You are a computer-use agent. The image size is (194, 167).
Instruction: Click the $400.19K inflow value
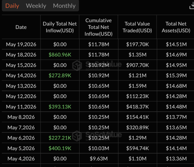pyautogui.click(x=60, y=148)
